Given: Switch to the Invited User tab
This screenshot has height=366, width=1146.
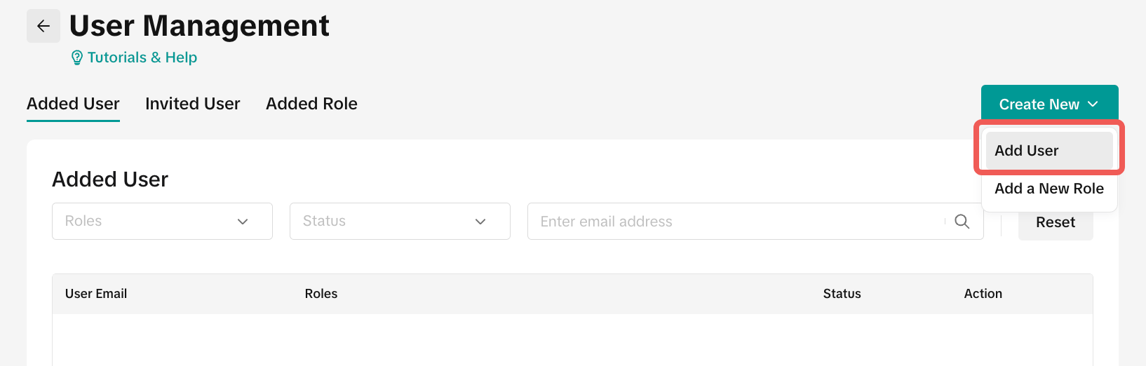Looking at the screenshot, I should [x=192, y=104].
